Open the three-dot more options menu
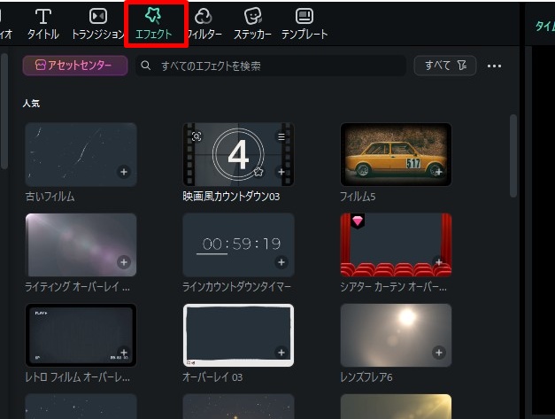Screen dimensions: 555x419 [x=494, y=66]
